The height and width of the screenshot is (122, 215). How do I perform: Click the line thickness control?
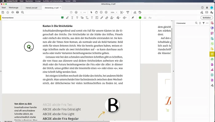145,18
